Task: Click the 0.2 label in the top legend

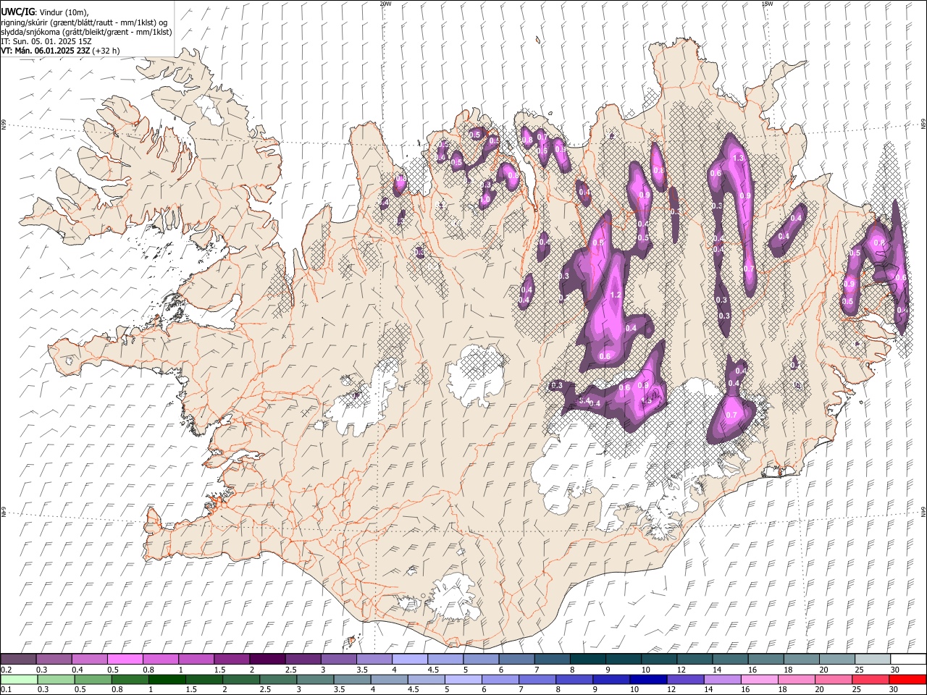Action: 7,669
